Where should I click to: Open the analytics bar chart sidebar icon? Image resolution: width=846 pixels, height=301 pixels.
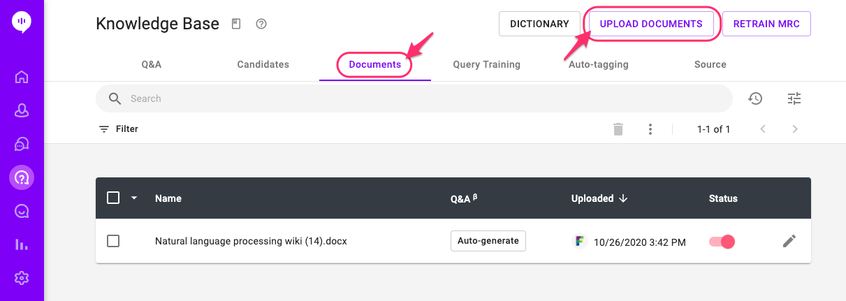[22, 244]
